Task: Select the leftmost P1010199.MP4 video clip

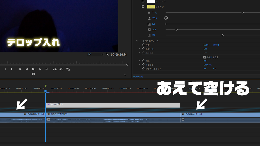Action: point(23,115)
